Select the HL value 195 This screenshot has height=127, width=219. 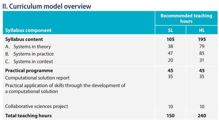[x=202, y=39]
